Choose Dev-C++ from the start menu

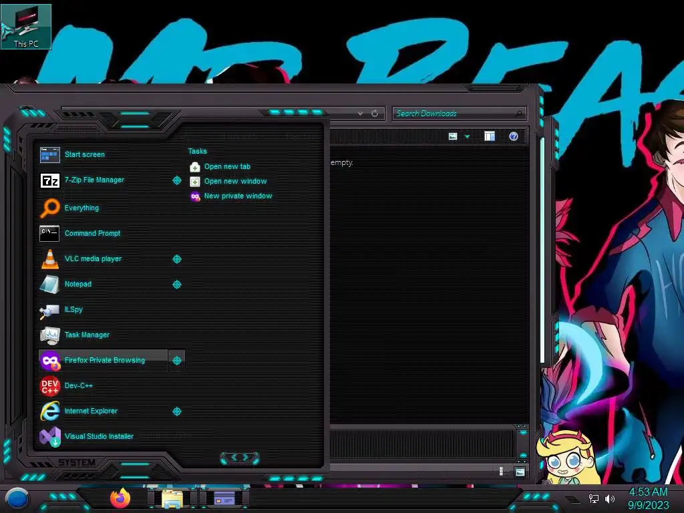[x=79, y=385]
